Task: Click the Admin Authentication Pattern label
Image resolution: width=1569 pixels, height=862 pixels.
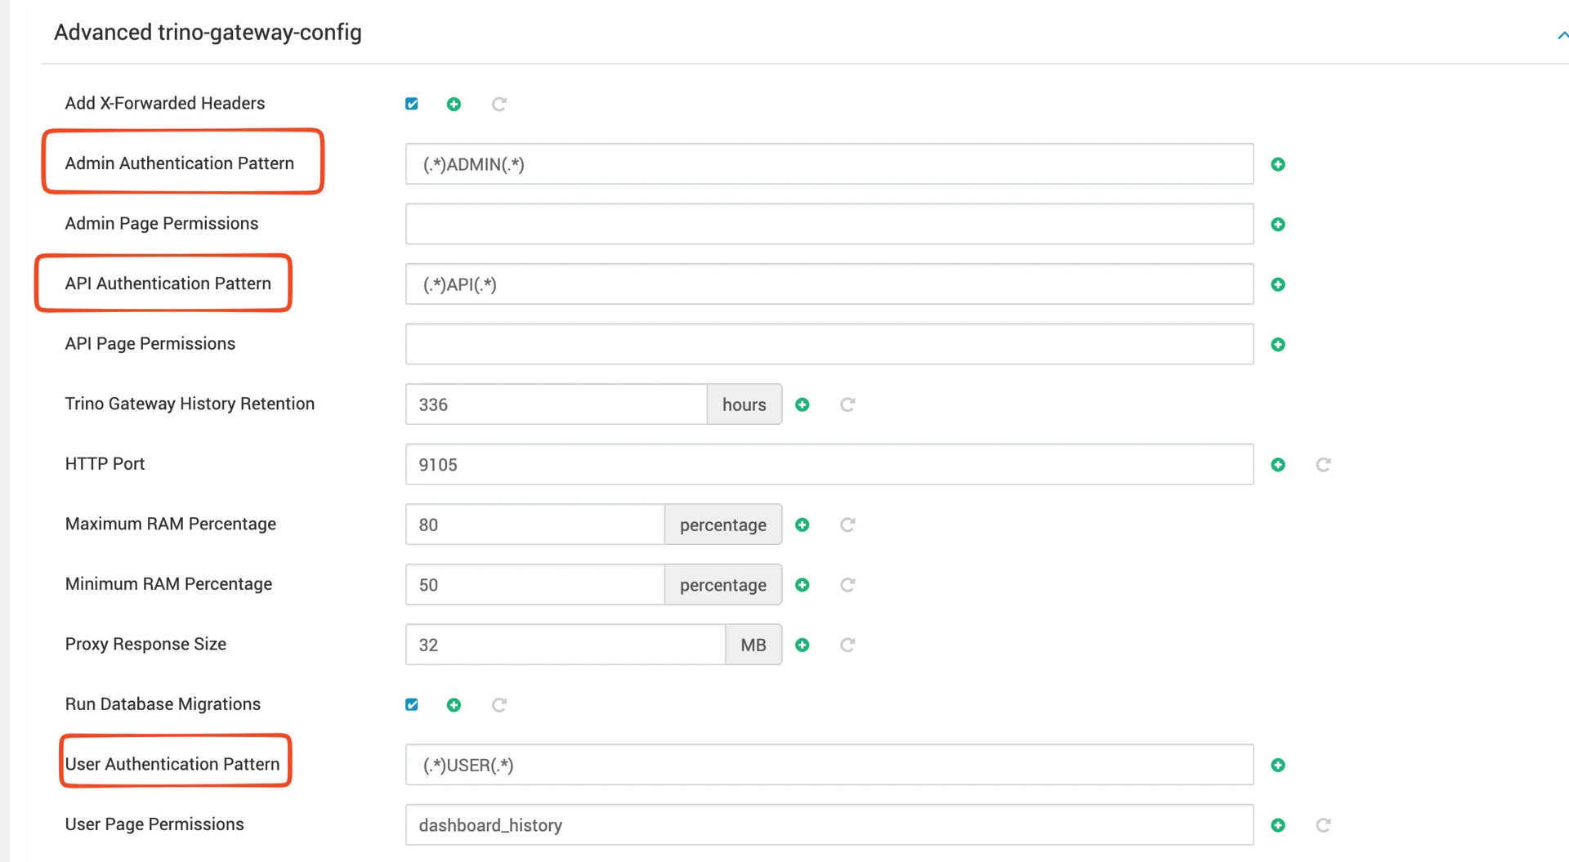Action: pyautogui.click(x=180, y=163)
